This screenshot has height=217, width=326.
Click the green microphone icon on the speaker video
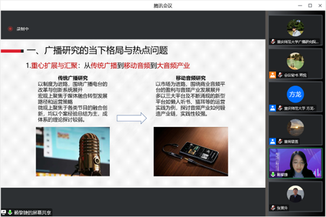pyautogui.click(x=273, y=174)
